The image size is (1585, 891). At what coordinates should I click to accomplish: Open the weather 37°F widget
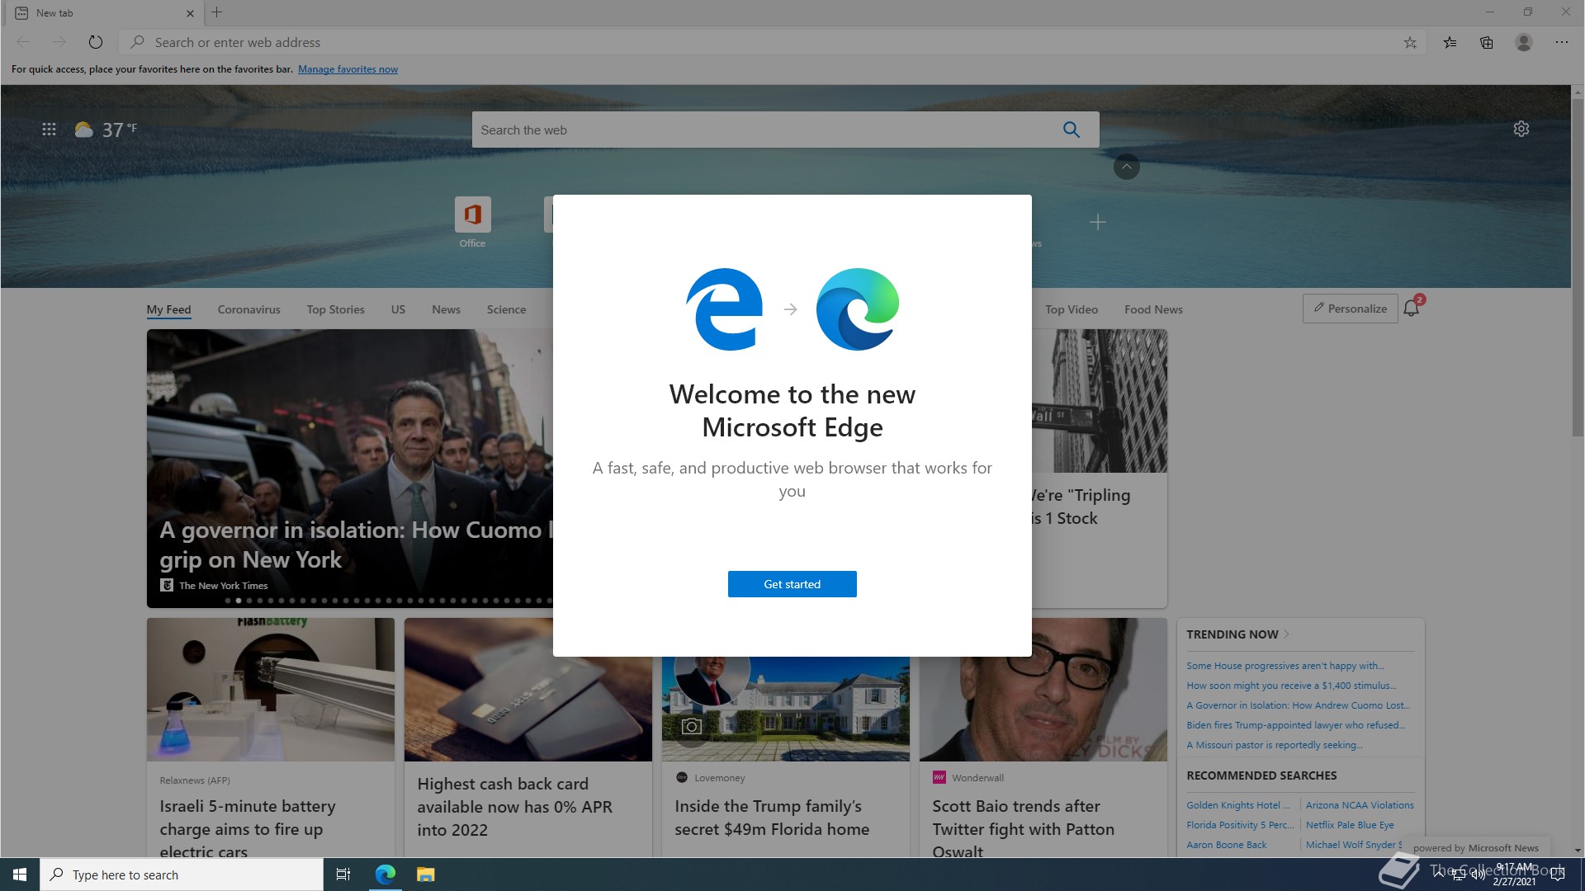click(x=106, y=130)
